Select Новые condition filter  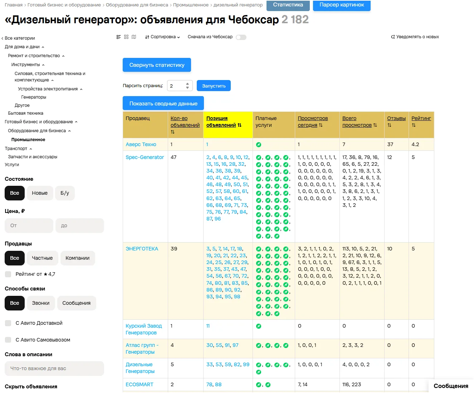tap(40, 193)
